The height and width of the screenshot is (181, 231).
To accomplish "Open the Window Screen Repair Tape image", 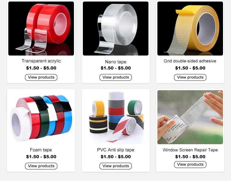I will click(190, 117).
